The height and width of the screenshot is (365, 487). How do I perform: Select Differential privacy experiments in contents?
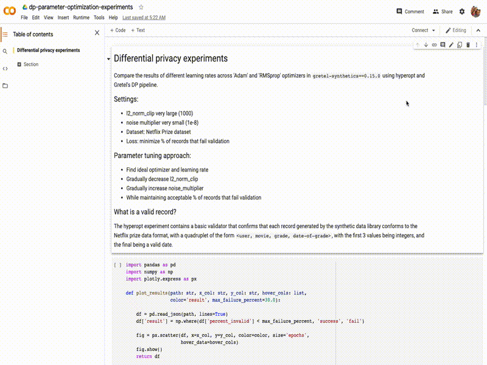[x=49, y=50]
